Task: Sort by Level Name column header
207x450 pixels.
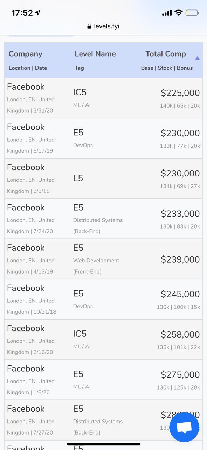Action: tap(95, 54)
